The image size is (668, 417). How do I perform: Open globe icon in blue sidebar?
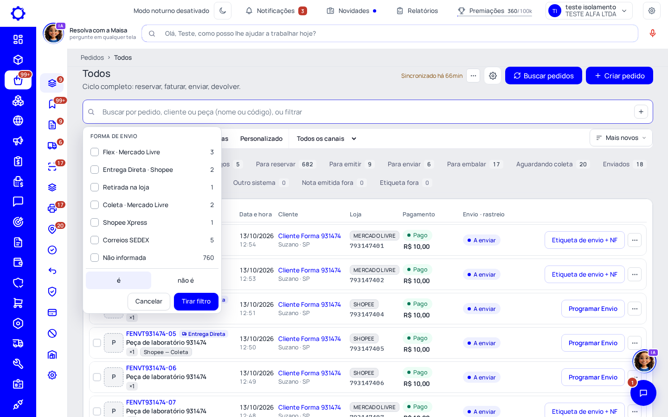(18, 120)
